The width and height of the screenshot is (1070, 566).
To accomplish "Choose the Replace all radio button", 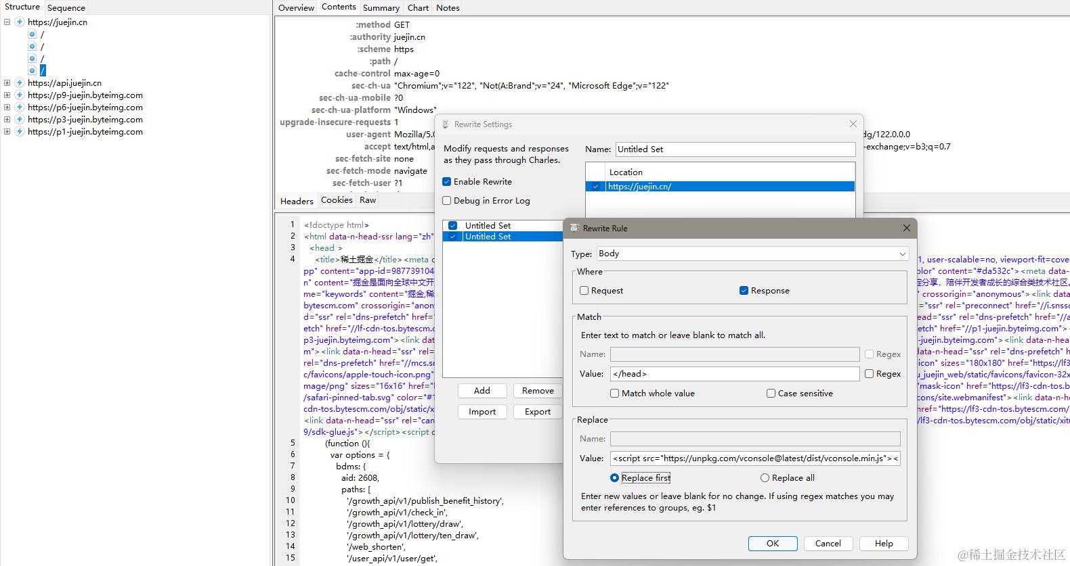I will [x=765, y=478].
